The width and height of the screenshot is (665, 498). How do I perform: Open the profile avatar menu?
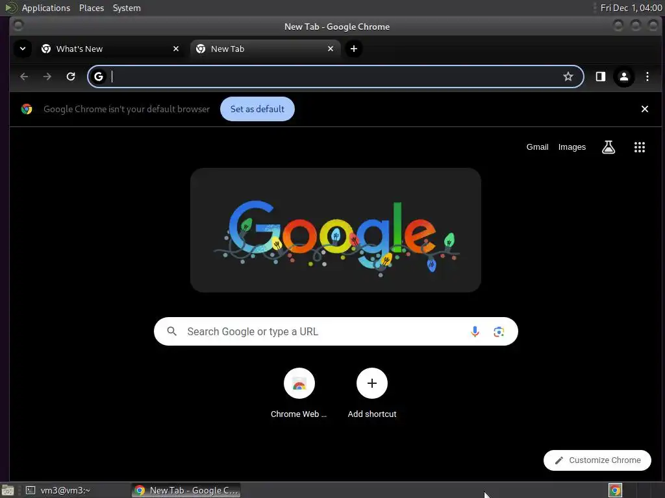click(x=624, y=77)
